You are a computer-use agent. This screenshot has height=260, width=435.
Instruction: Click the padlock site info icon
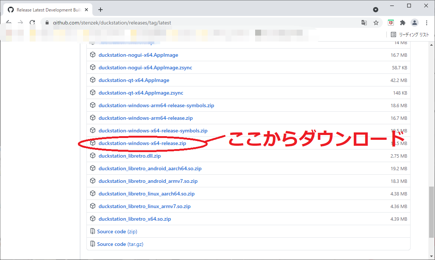pos(47,23)
